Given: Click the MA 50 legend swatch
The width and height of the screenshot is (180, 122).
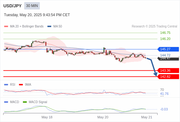Looking at the screenshot, I should click(49, 27).
